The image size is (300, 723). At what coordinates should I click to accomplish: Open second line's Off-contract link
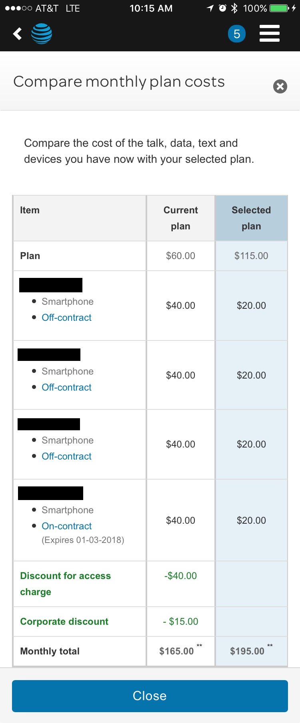point(66,387)
